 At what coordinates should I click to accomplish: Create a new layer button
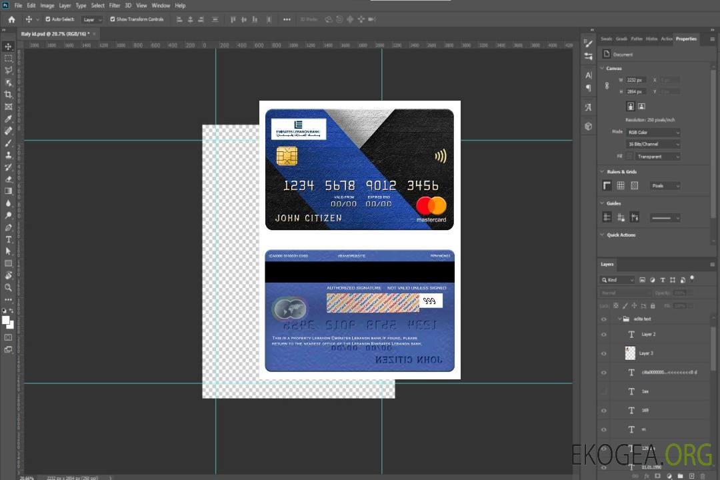click(x=691, y=476)
